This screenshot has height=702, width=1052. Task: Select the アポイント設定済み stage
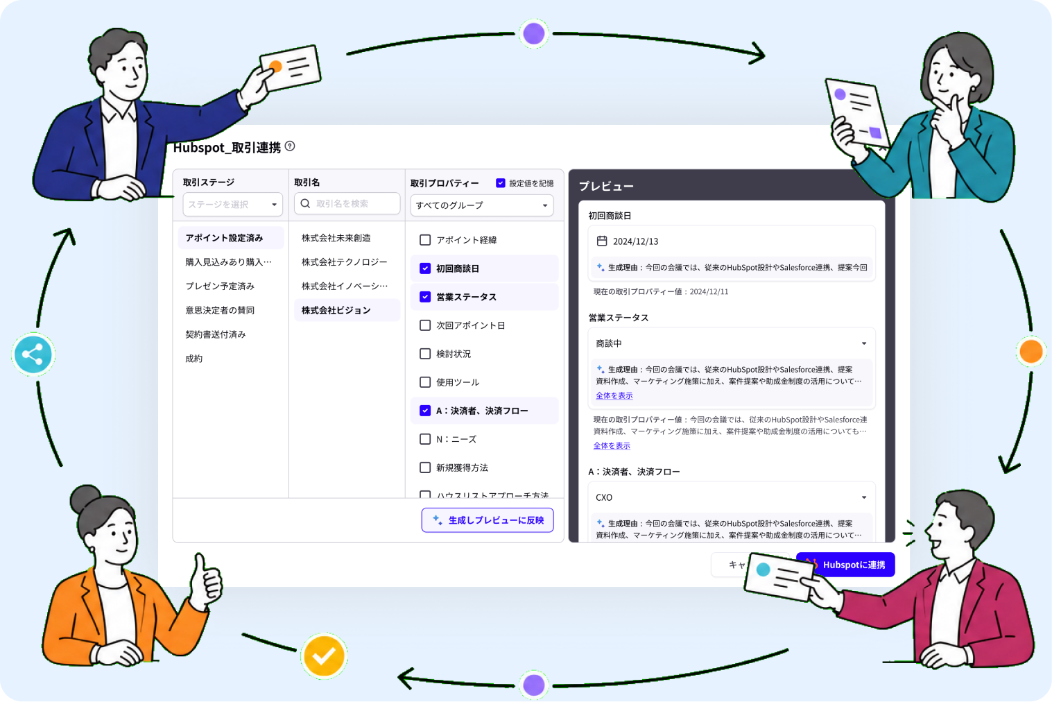[x=231, y=238]
